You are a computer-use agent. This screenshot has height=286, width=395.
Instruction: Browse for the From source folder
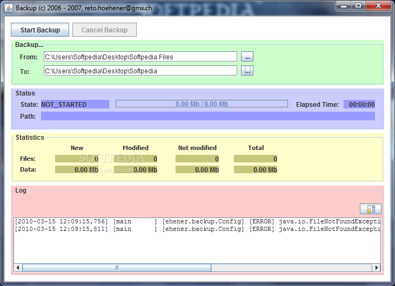247,57
